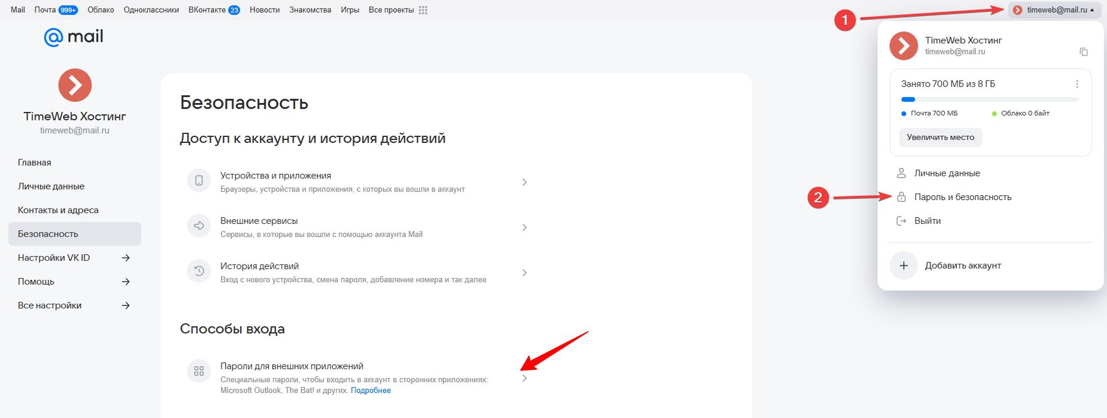Click the TimeWeb avatar in the sidebar
Screen dimensions: 1107x418
click(75, 85)
